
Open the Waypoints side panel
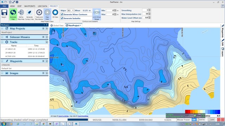click(223, 31)
